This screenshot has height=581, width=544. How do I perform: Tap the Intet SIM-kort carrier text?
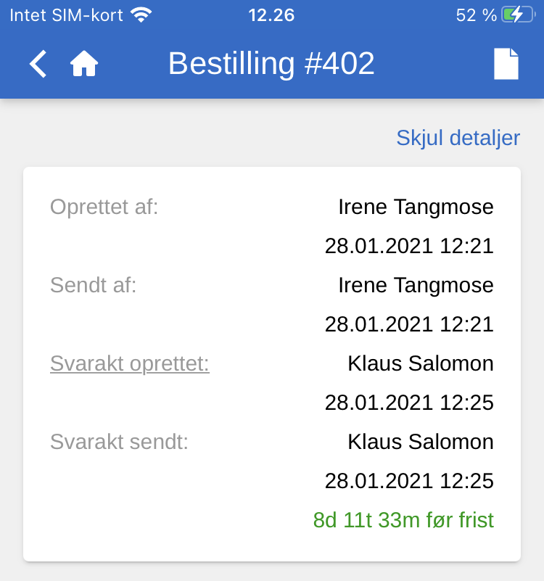point(66,15)
